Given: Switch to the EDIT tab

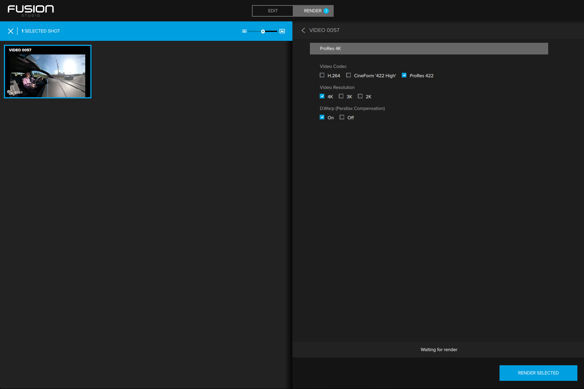Looking at the screenshot, I should (273, 11).
